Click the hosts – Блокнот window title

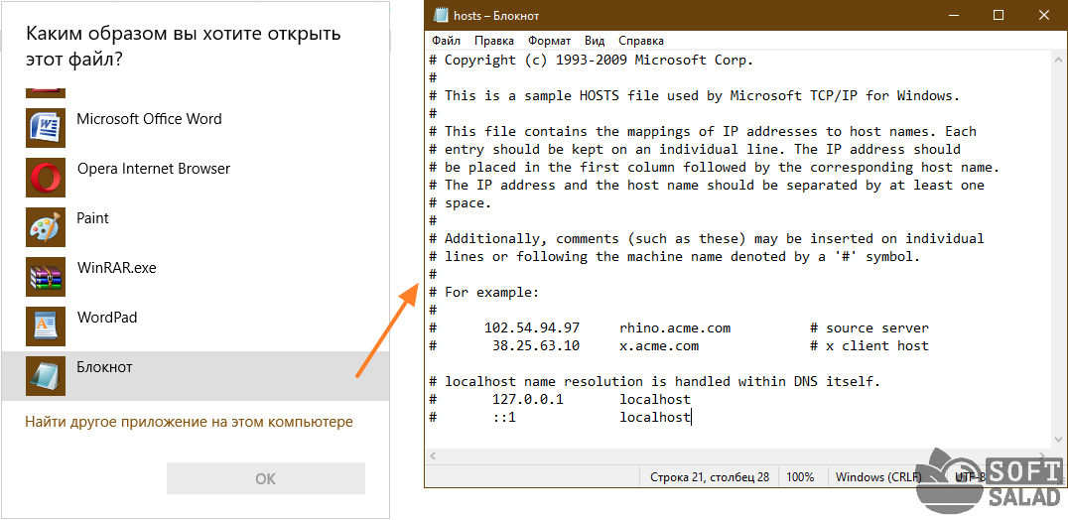[x=496, y=16]
